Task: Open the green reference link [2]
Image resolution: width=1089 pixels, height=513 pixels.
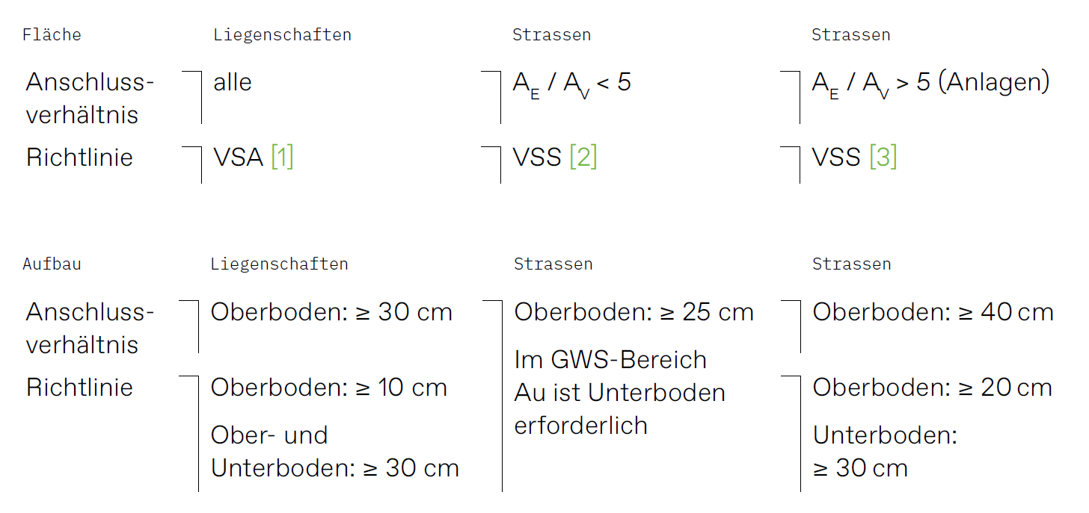Action: (x=583, y=157)
